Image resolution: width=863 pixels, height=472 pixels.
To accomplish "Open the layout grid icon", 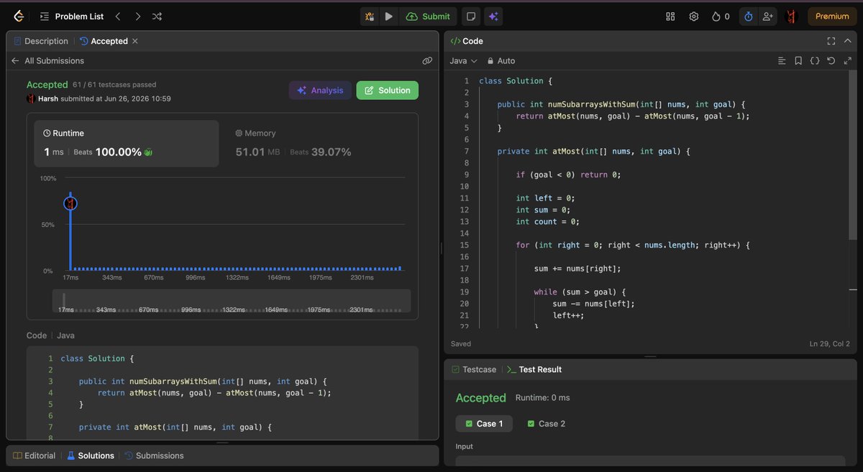I will click(x=670, y=16).
